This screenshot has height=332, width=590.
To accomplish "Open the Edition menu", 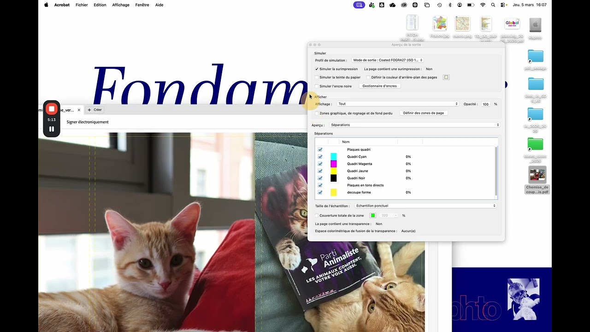I will tap(100, 5).
